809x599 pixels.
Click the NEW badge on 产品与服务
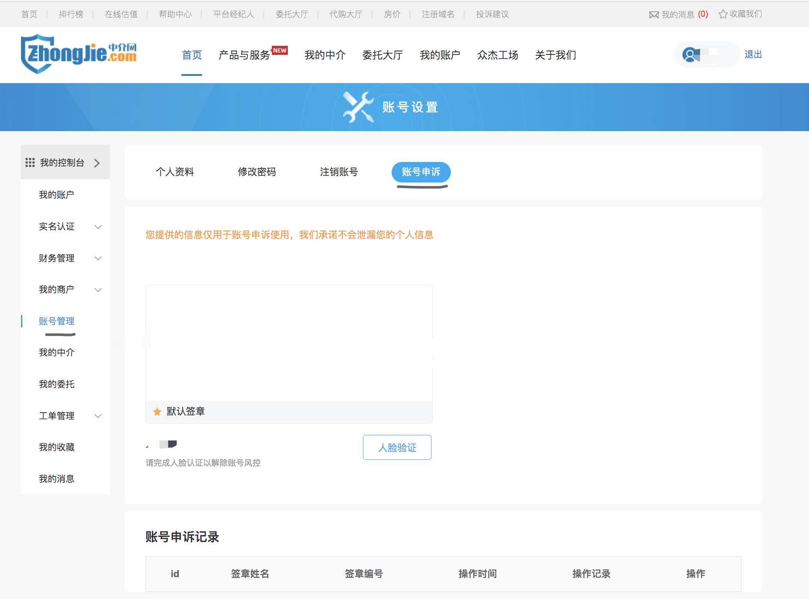[280, 50]
